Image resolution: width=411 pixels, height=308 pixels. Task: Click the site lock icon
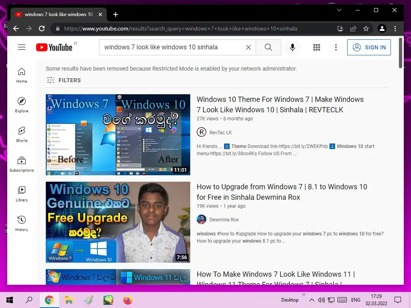click(58, 28)
